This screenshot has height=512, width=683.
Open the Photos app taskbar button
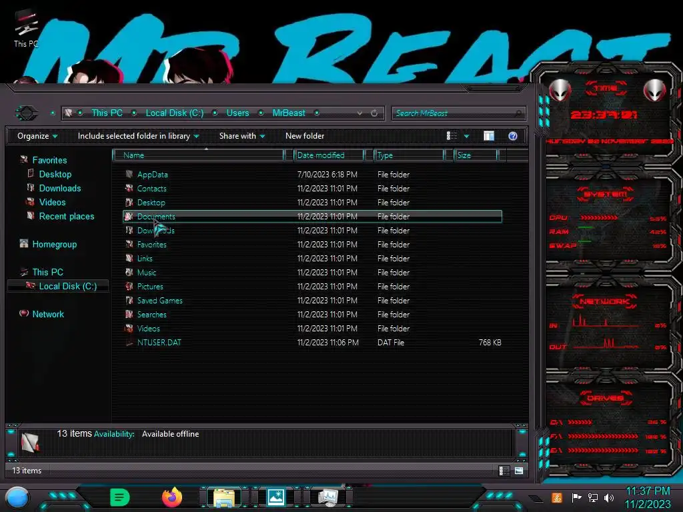point(275,497)
